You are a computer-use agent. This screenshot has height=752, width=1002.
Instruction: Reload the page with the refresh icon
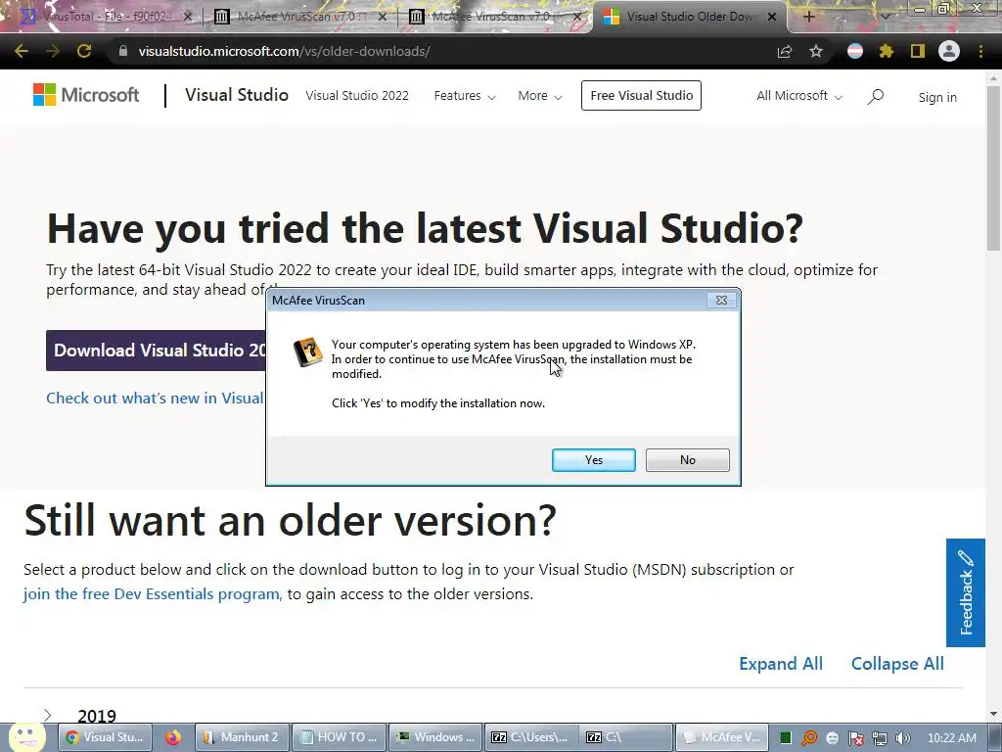[x=84, y=51]
